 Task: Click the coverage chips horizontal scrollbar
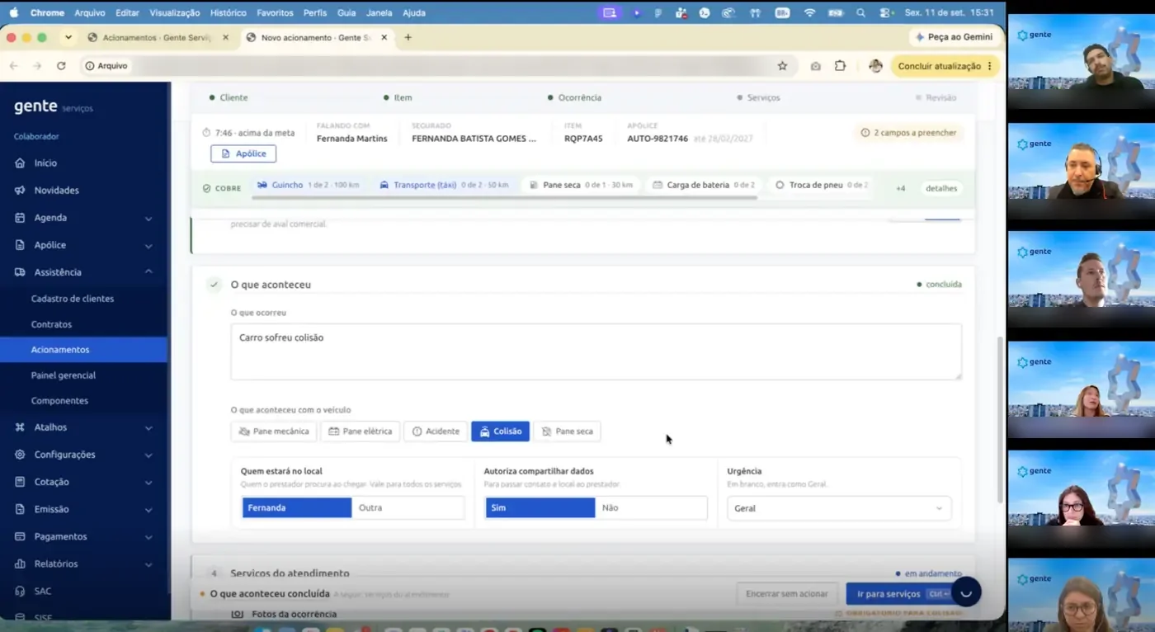coord(504,198)
